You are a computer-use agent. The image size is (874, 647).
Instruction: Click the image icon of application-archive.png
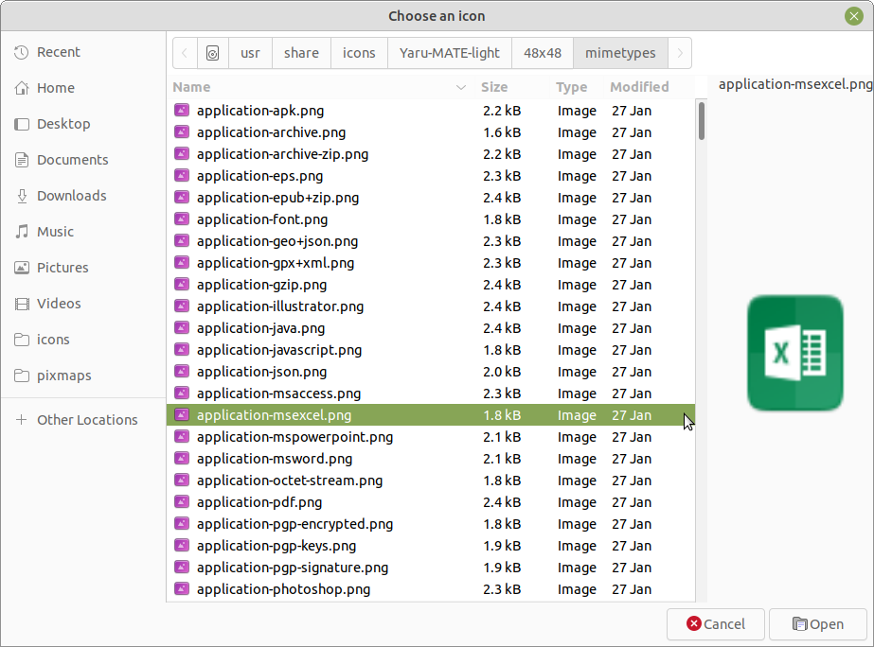pyautogui.click(x=182, y=132)
